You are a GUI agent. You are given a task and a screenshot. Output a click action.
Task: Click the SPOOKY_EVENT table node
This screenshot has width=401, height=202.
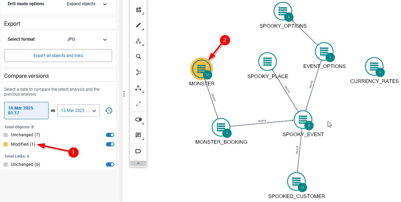[303, 120]
